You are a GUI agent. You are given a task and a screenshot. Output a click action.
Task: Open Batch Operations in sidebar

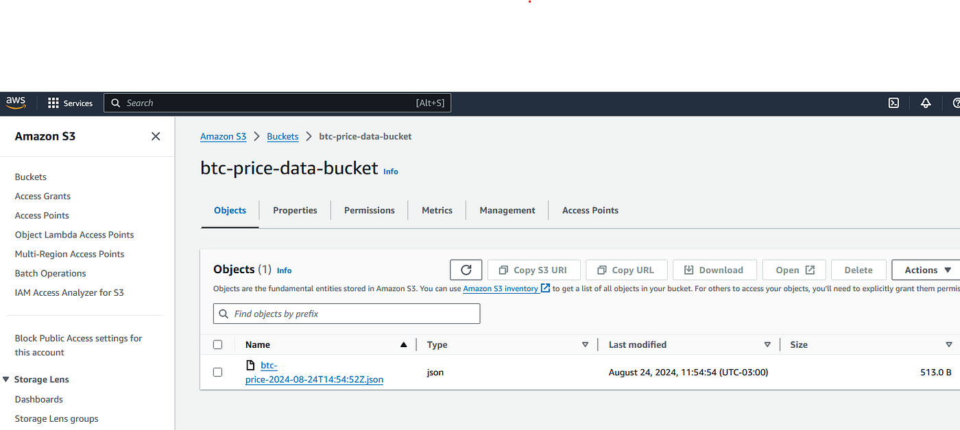click(50, 273)
